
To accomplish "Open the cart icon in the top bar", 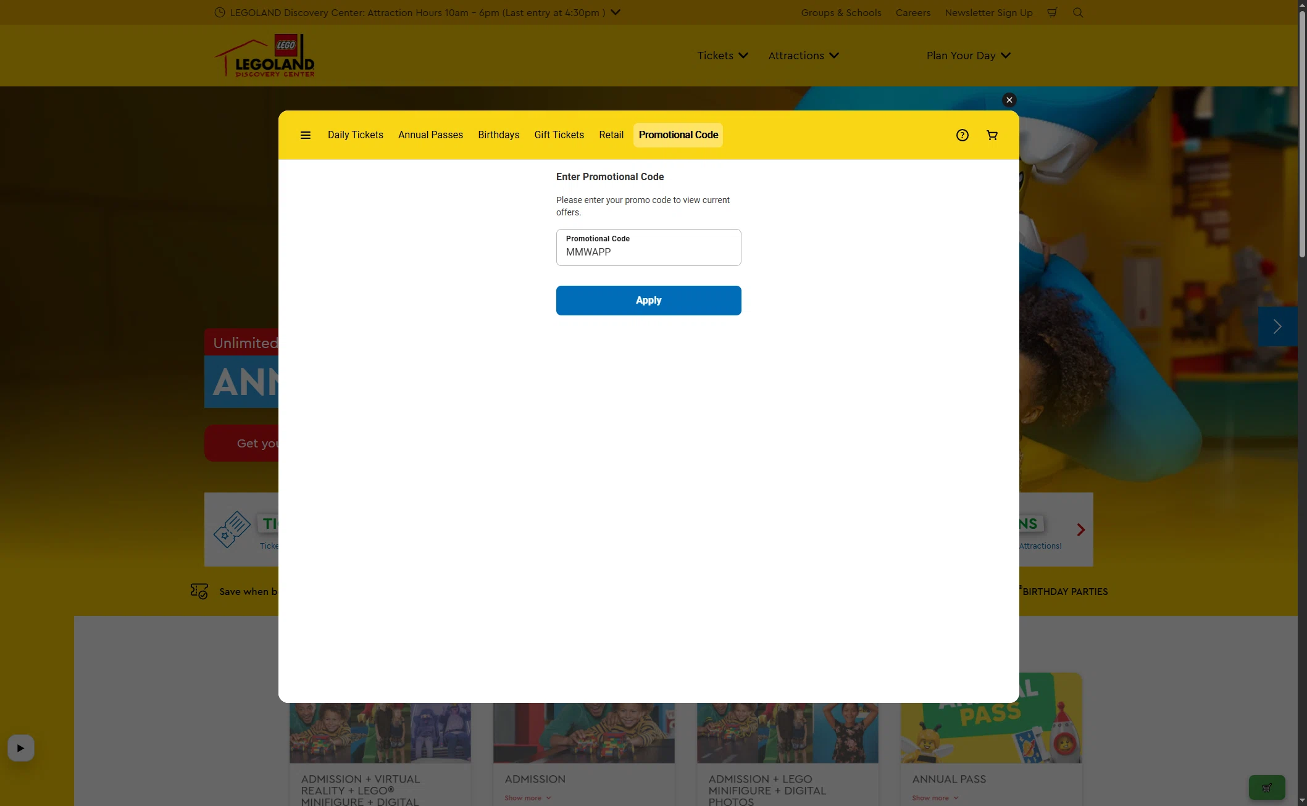I will point(1053,12).
